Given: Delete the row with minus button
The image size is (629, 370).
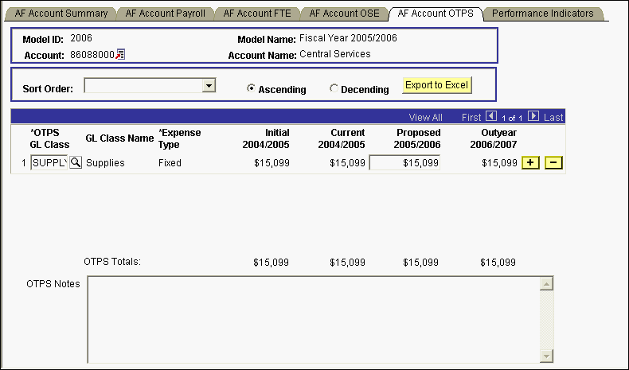Looking at the screenshot, I should pyautogui.click(x=554, y=162).
